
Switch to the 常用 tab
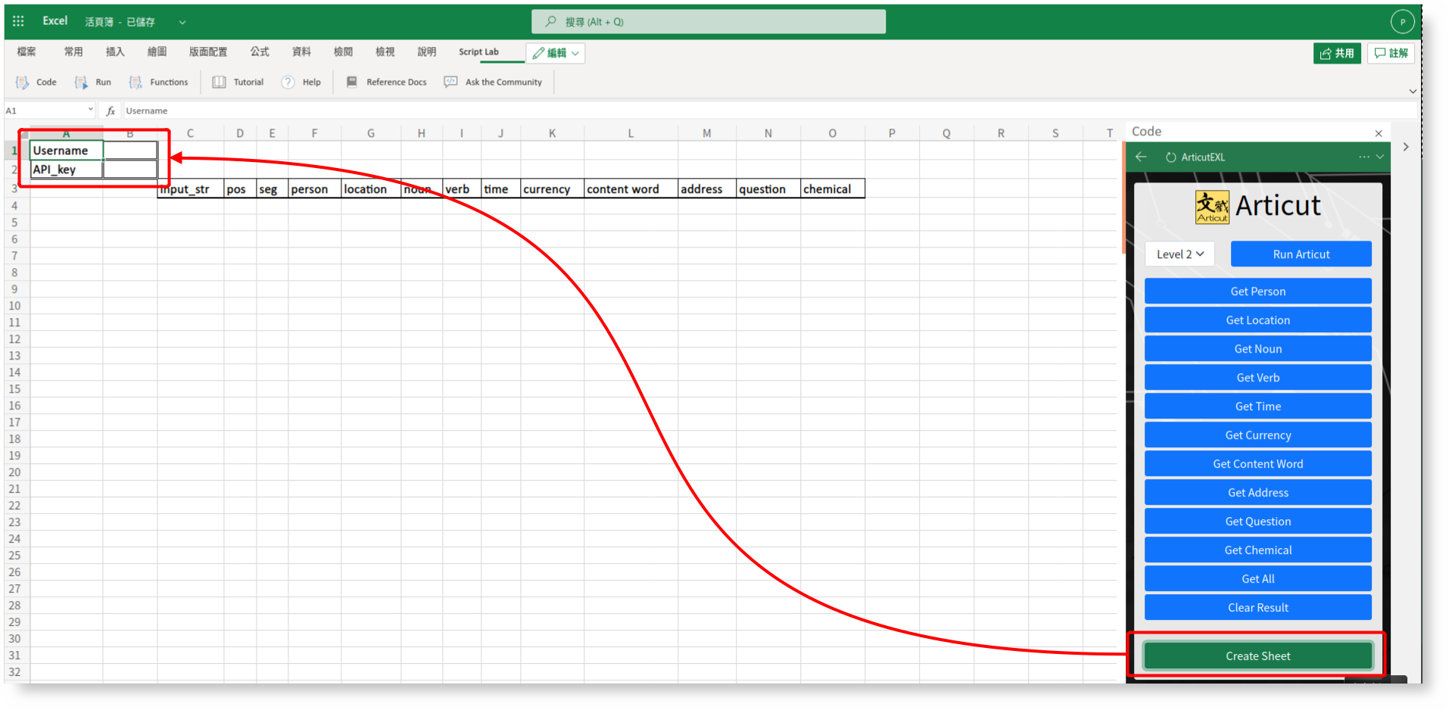coord(73,51)
